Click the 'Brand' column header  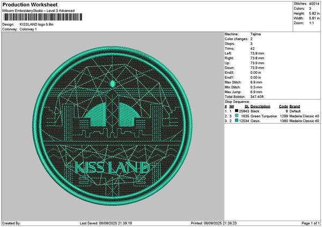295,107
